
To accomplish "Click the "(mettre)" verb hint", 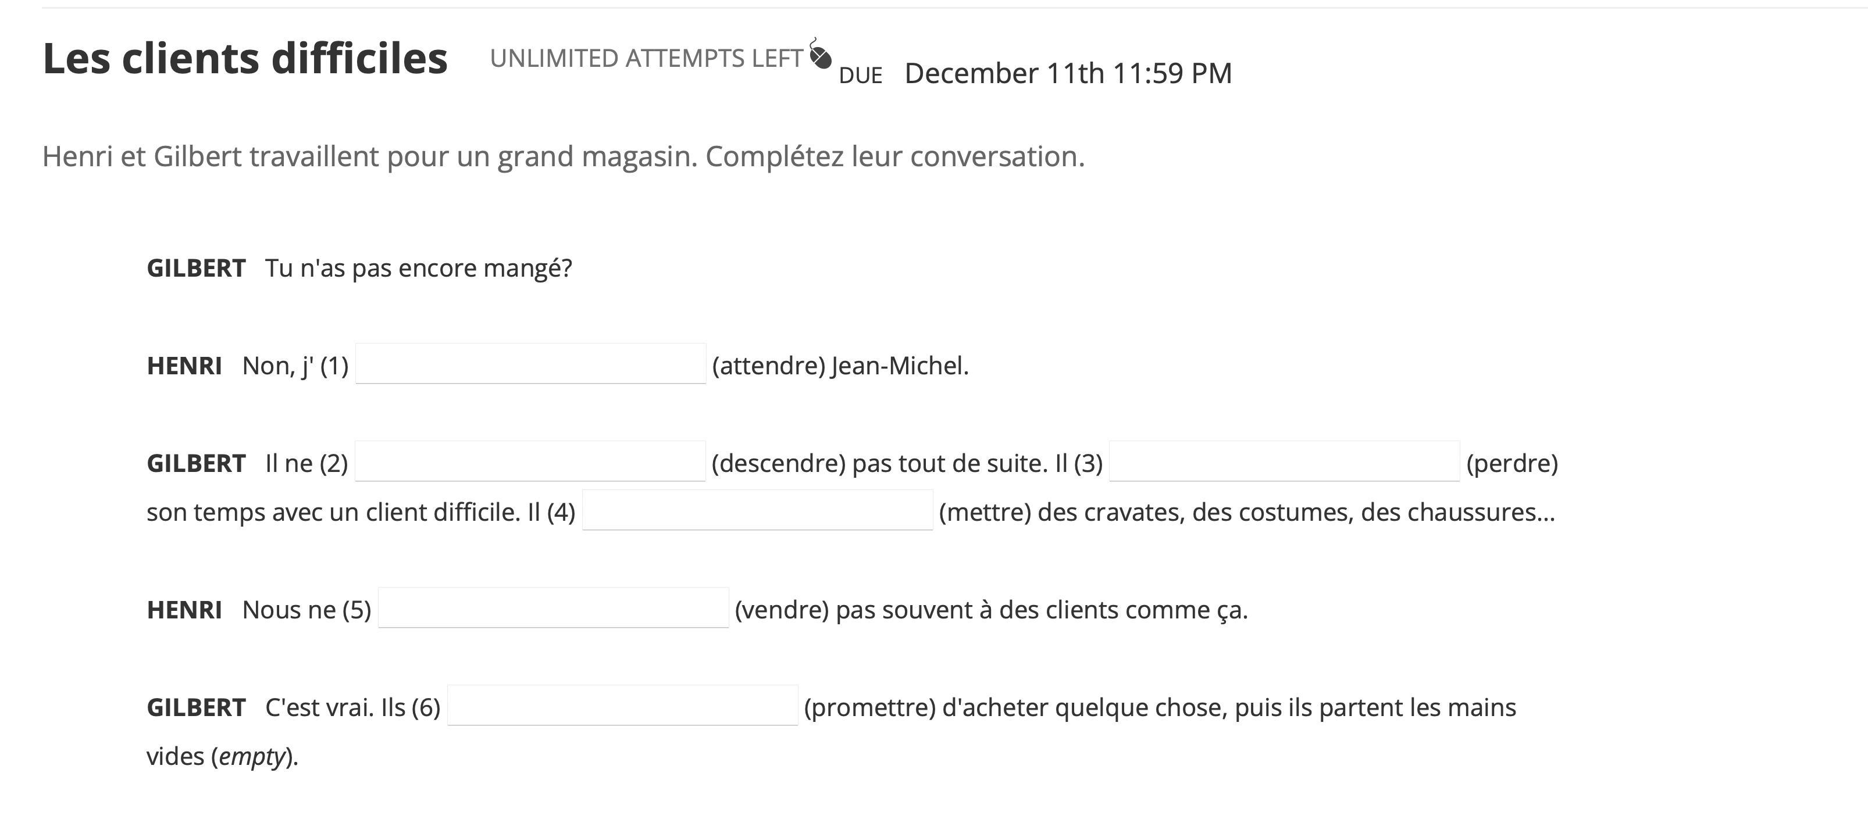I will [985, 513].
